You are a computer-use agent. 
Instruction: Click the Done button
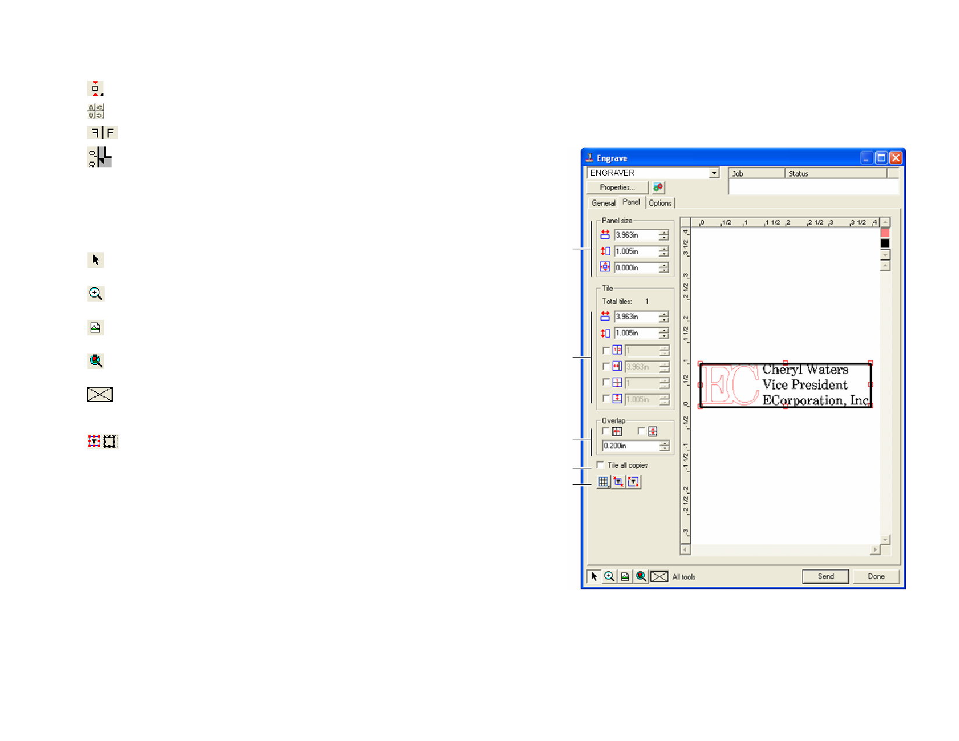pos(876,577)
